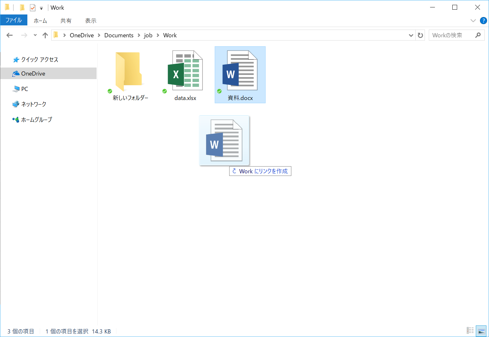
Task: Click the Help question mark button
Action: pyautogui.click(x=483, y=20)
